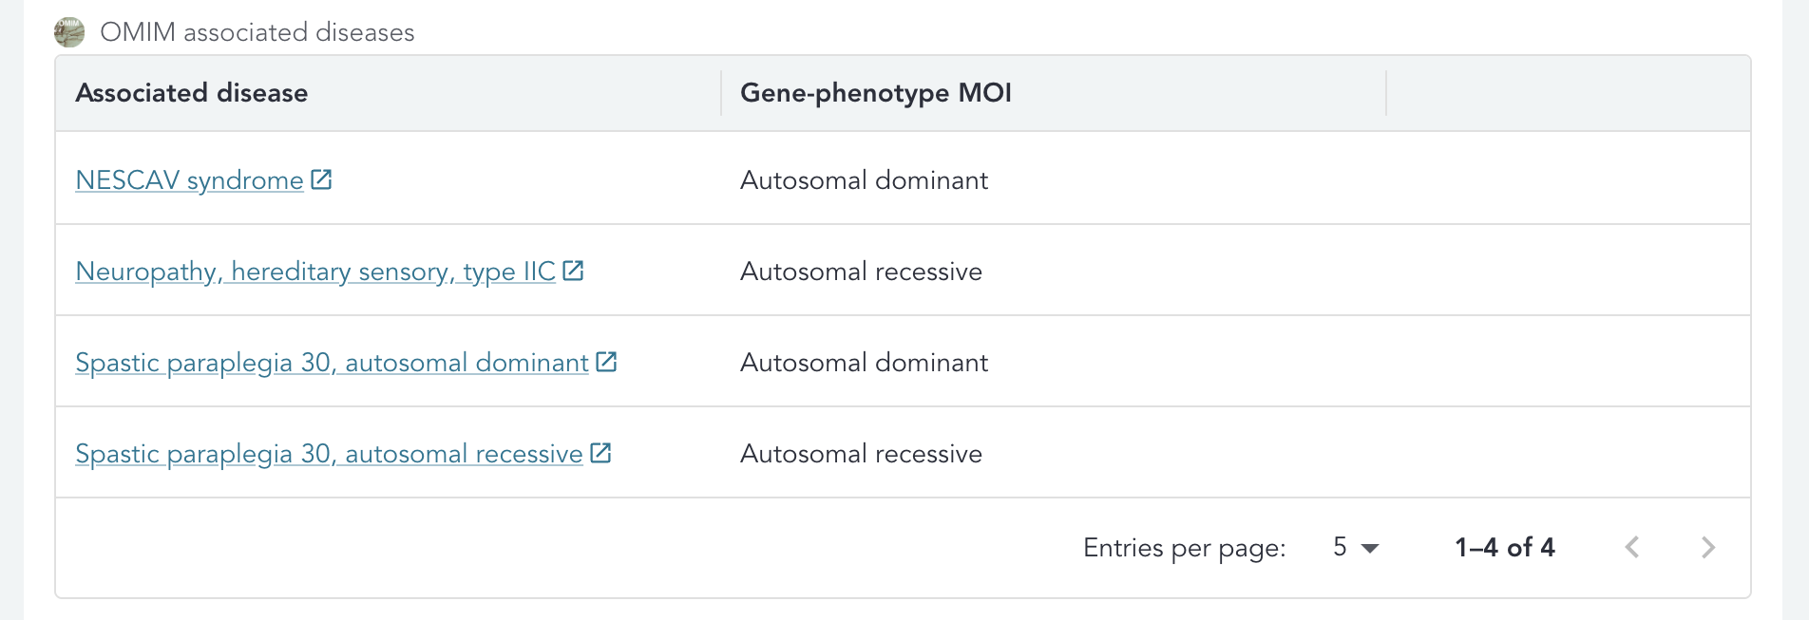This screenshot has width=1809, height=620.
Task: Click column divider right of Associated disease
Action: click(721, 93)
